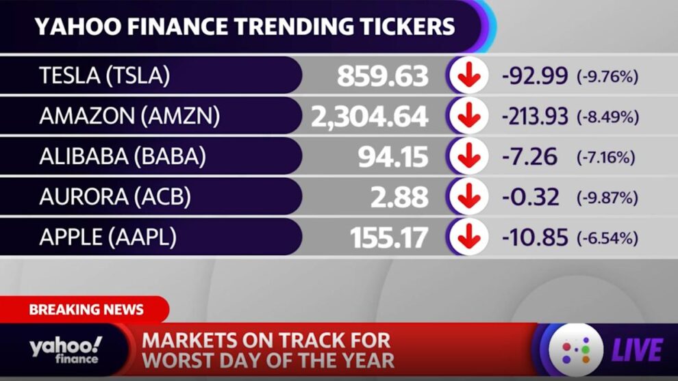Viewport: 678px width, 381px height.
Task: Click the Yahoo Finance logo
Action: 65,350
